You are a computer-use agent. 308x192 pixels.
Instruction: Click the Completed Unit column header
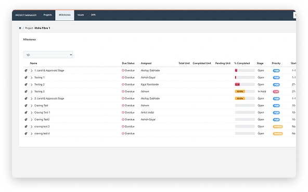pyautogui.click(x=202, y=63)
